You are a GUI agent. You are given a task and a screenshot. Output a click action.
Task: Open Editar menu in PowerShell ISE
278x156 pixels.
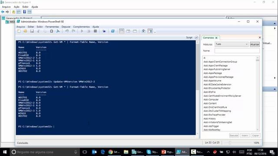(x=31, y=27)
